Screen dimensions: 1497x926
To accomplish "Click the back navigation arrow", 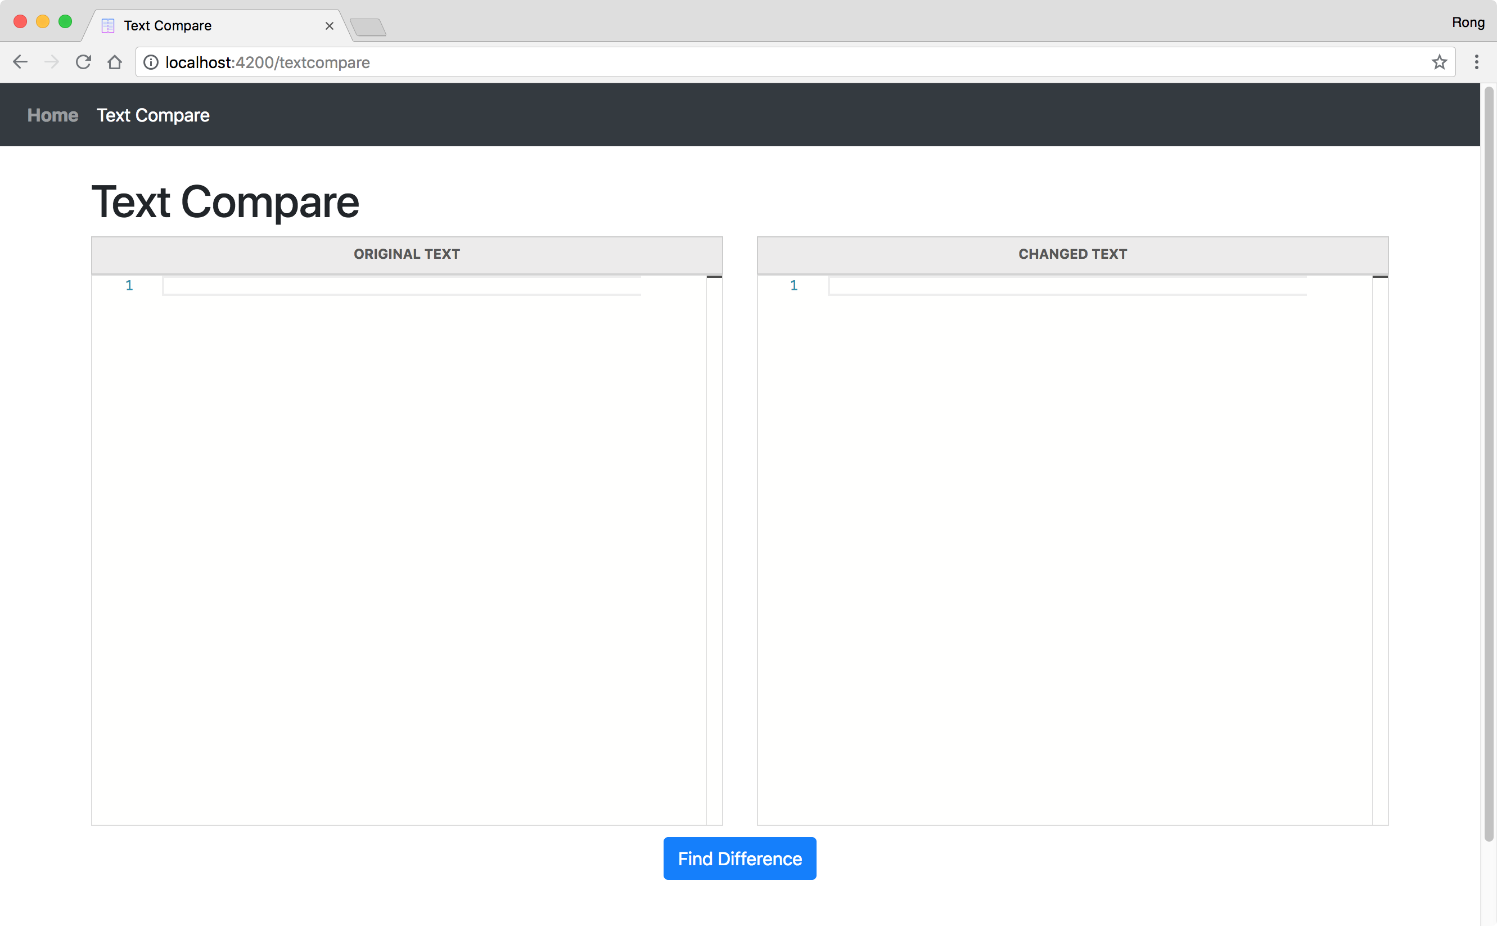I will pyautogui.click(x=20, y=61).
